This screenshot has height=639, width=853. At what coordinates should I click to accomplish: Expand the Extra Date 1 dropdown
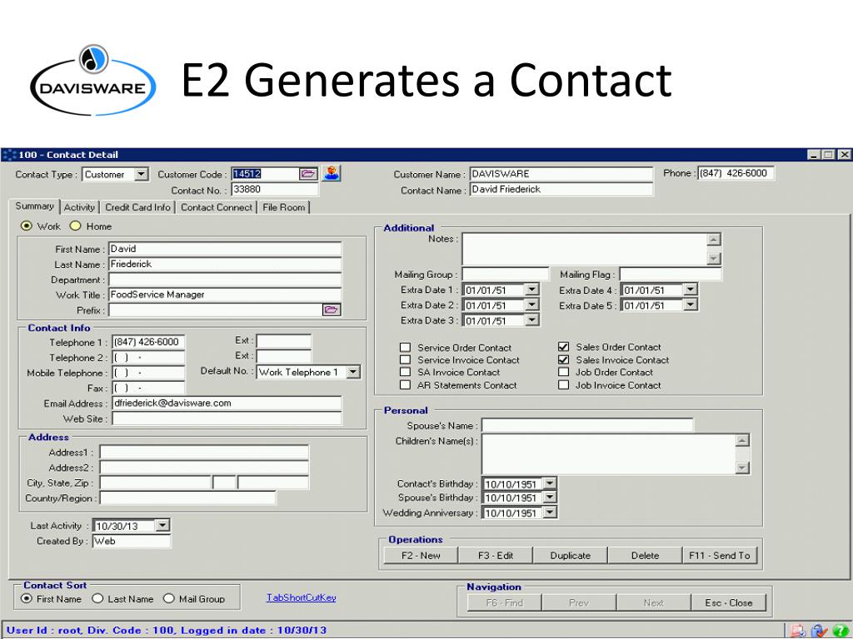[x=532, y=290]
